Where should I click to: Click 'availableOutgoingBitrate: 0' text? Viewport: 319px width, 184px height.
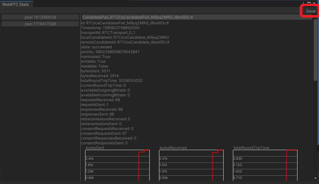[105, 90]
